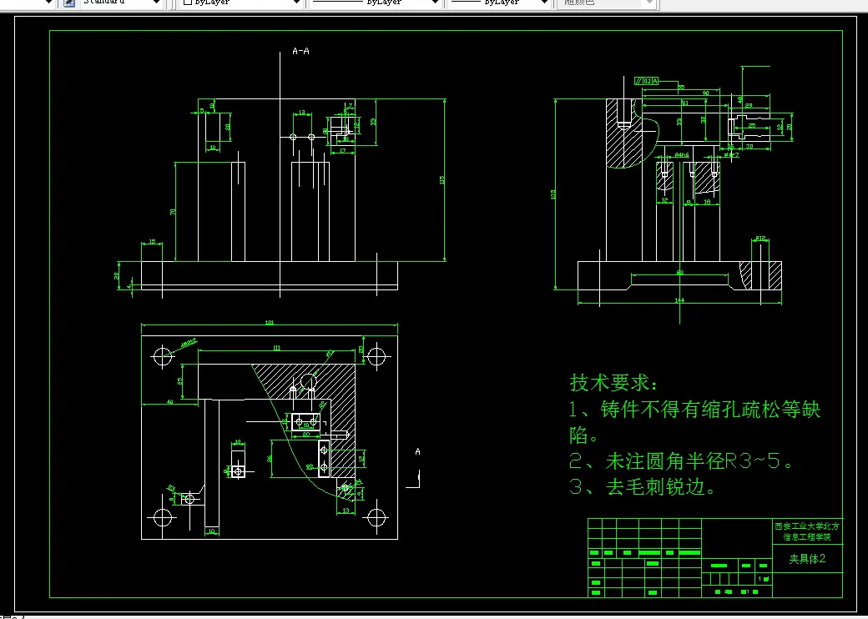Select the 夹具体2 title block text
Screen dimensions: 868x619
(x=807, y=561)
